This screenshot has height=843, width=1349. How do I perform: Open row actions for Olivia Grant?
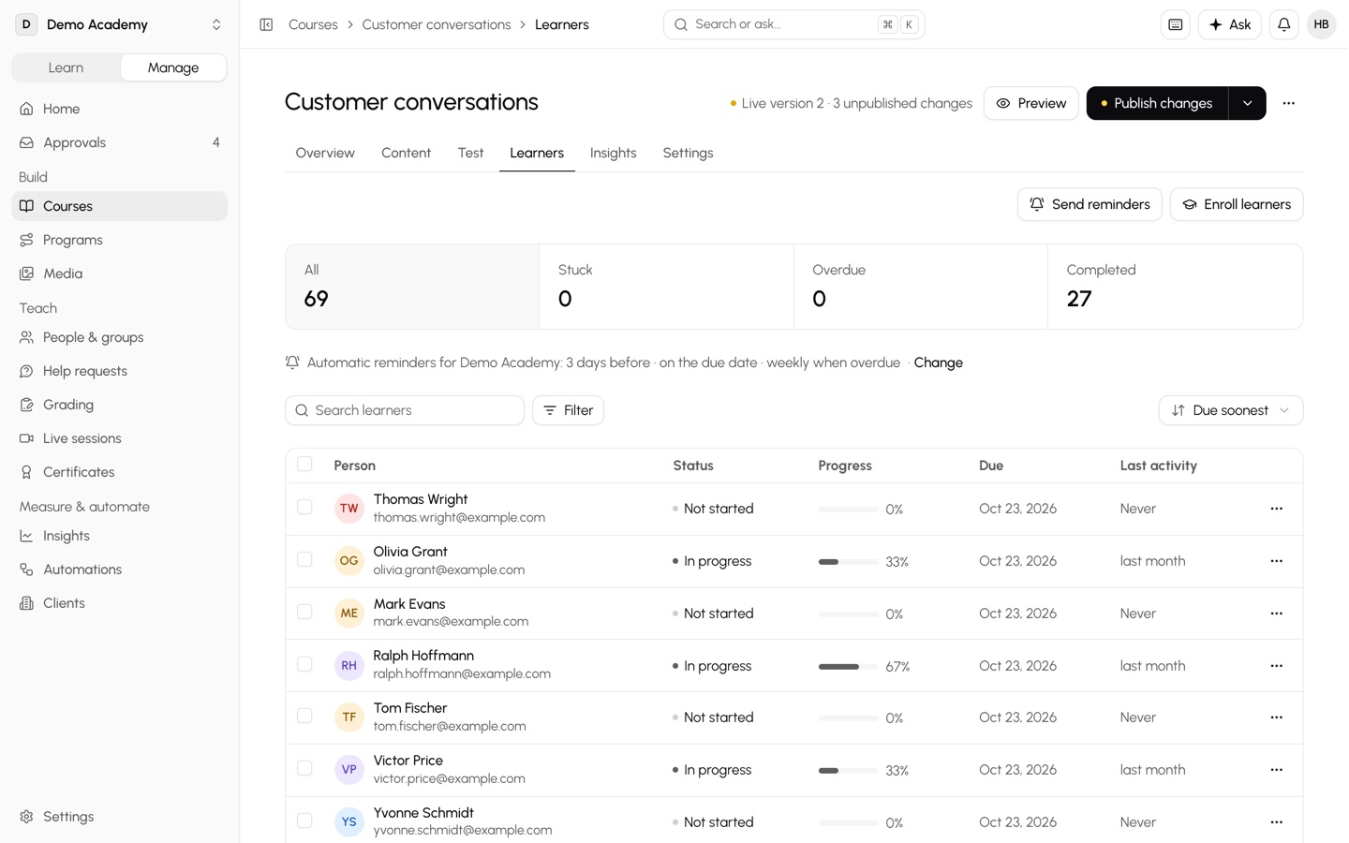[x=1276, y=561]
